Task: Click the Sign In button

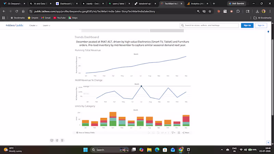Action: [x=261, y=25]
